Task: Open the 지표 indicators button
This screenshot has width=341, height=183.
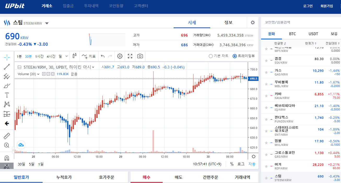Action: tap(89, 56)
